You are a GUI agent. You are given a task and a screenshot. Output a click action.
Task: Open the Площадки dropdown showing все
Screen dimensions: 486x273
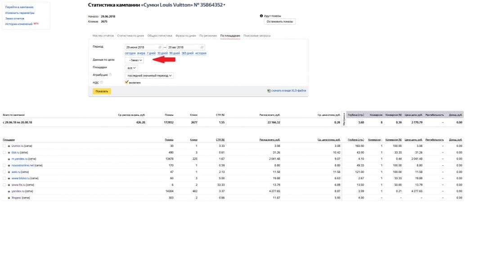(x=131, y=68)
